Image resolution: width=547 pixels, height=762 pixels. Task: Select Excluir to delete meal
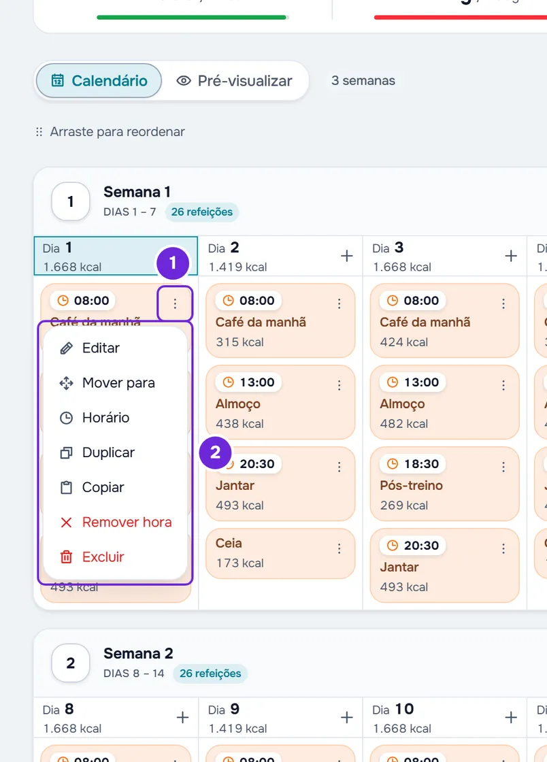pyautogui.click(x=115, y=557)
